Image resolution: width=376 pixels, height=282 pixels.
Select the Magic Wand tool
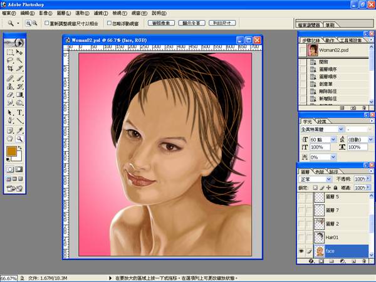(x=19, y=60)
